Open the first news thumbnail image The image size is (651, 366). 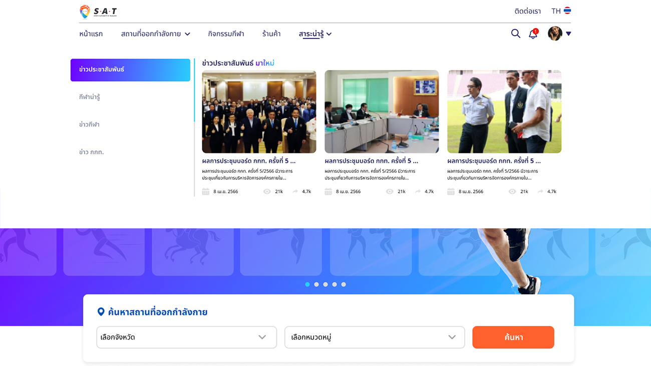coord(259,111)
